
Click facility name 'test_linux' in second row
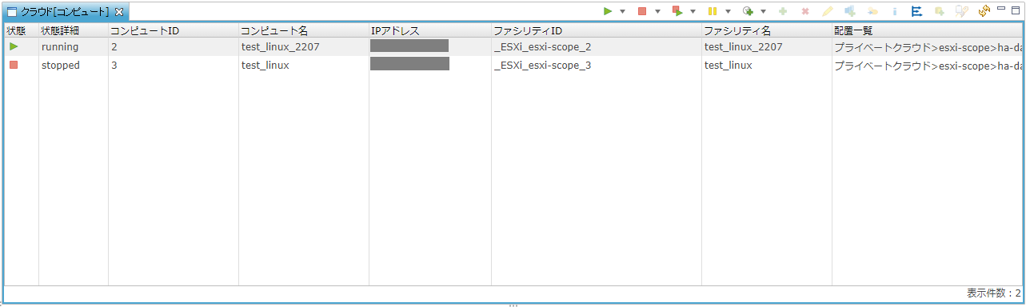click(x=767, y=65)
